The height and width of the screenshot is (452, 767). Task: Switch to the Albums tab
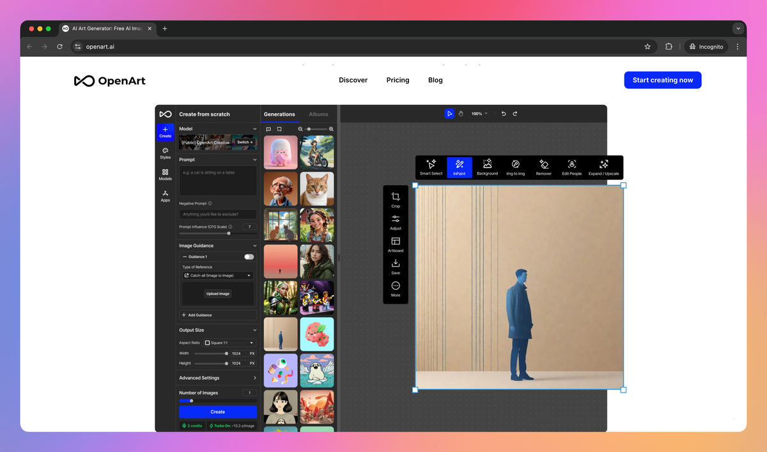[318, 114]
